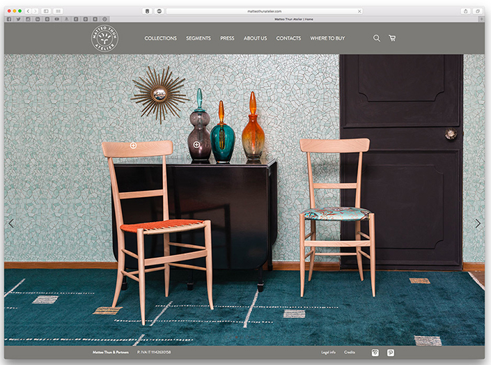Show previous slide with left arrow

(10, 224)
